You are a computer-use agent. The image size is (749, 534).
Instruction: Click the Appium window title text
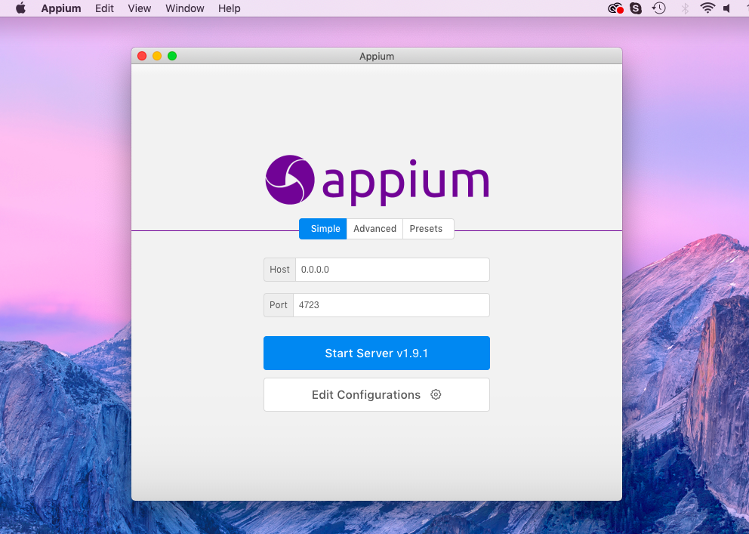coord(377,57)
